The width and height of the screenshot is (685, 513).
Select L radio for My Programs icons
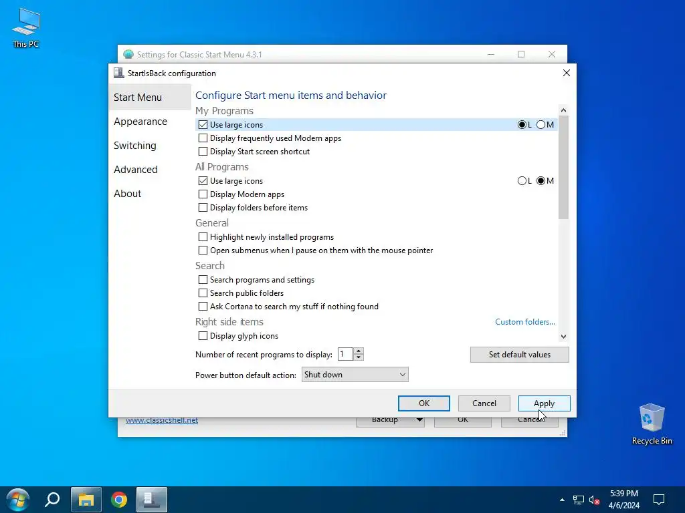click(x=522, y=125)
